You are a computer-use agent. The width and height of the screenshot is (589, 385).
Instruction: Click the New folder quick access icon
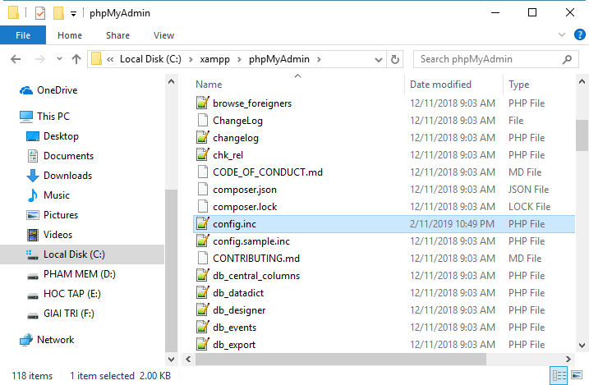[58, 13]
